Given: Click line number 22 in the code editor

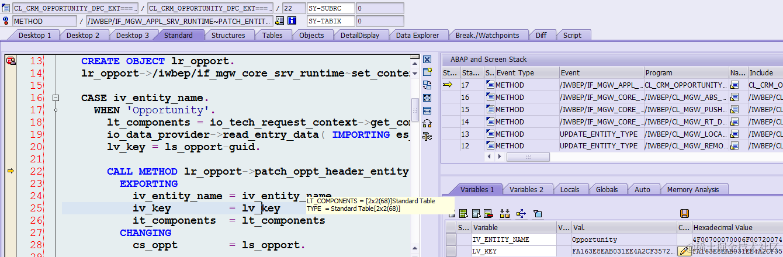Looking at the screenshot, I should click(x=36, y=171).
